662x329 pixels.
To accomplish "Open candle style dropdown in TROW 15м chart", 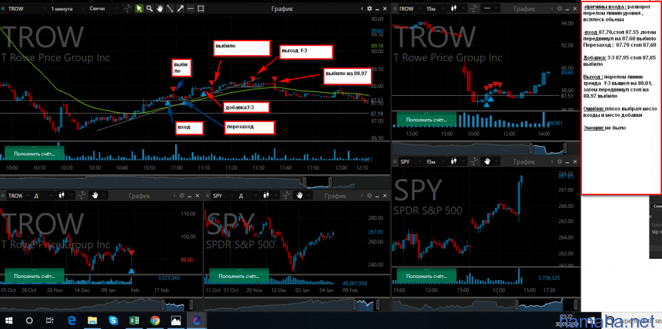I will [x=458, y=8].
